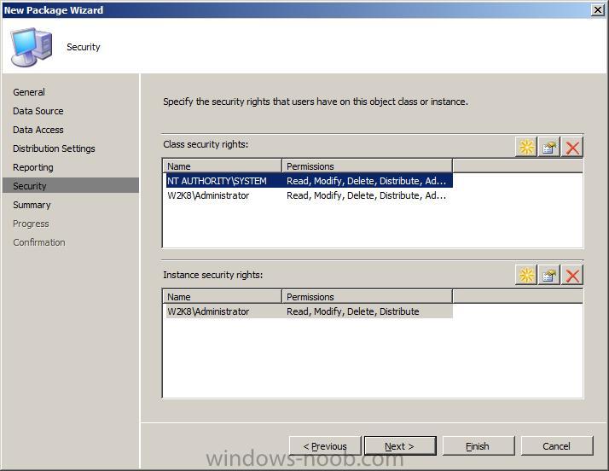The height and width of the screenshot is (471, 609).
Task: Click New icon for Class security rights
Action: tap(526, 148)
